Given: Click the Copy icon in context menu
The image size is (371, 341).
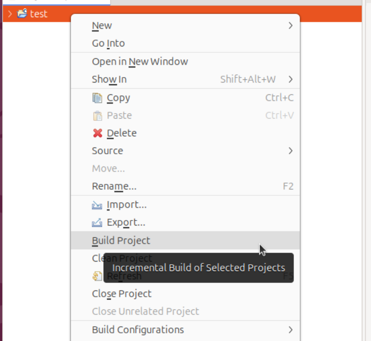Looking at the screenshot, I should (97, 98).
